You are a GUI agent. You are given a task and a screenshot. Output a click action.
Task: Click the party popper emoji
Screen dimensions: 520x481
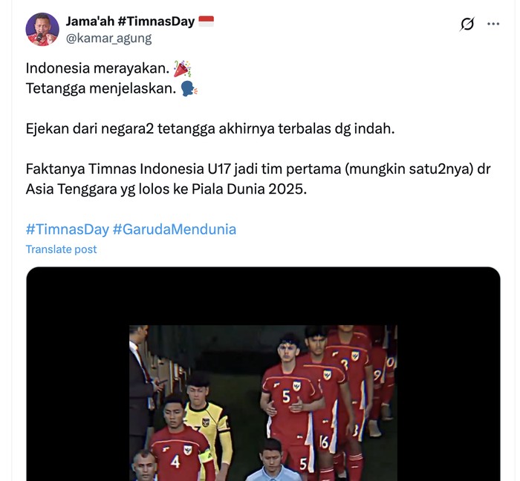183,68
